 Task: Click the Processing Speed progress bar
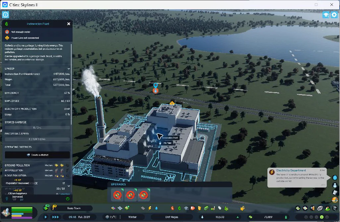pyautogui.click(x=37, y=139)
